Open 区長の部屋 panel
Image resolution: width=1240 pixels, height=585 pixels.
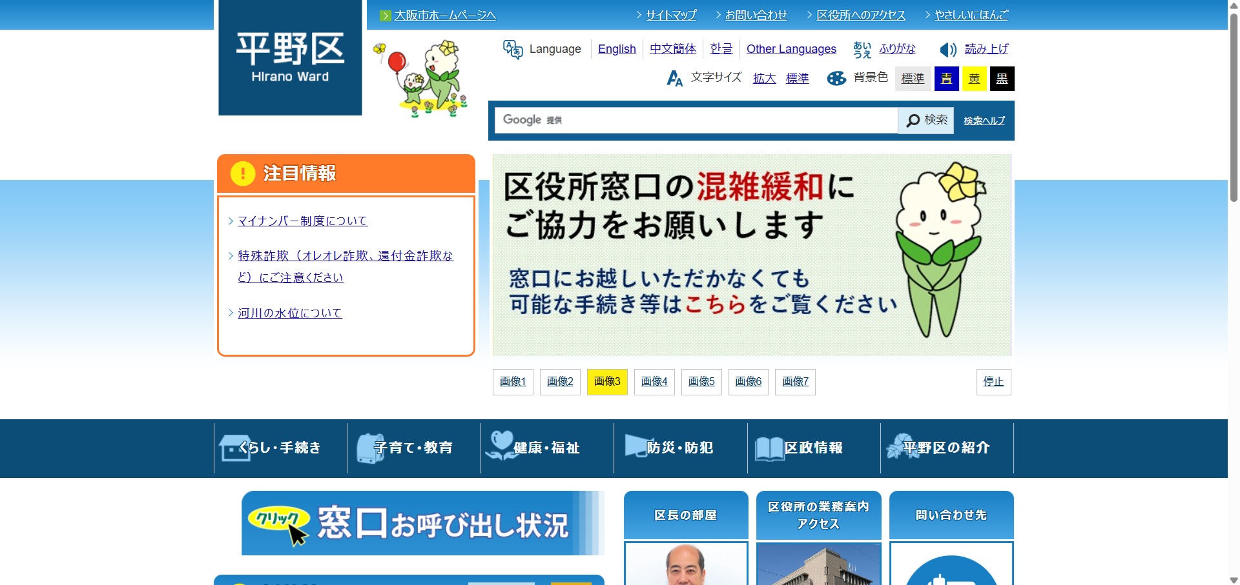pyautogui.click(x=686, y=515)
